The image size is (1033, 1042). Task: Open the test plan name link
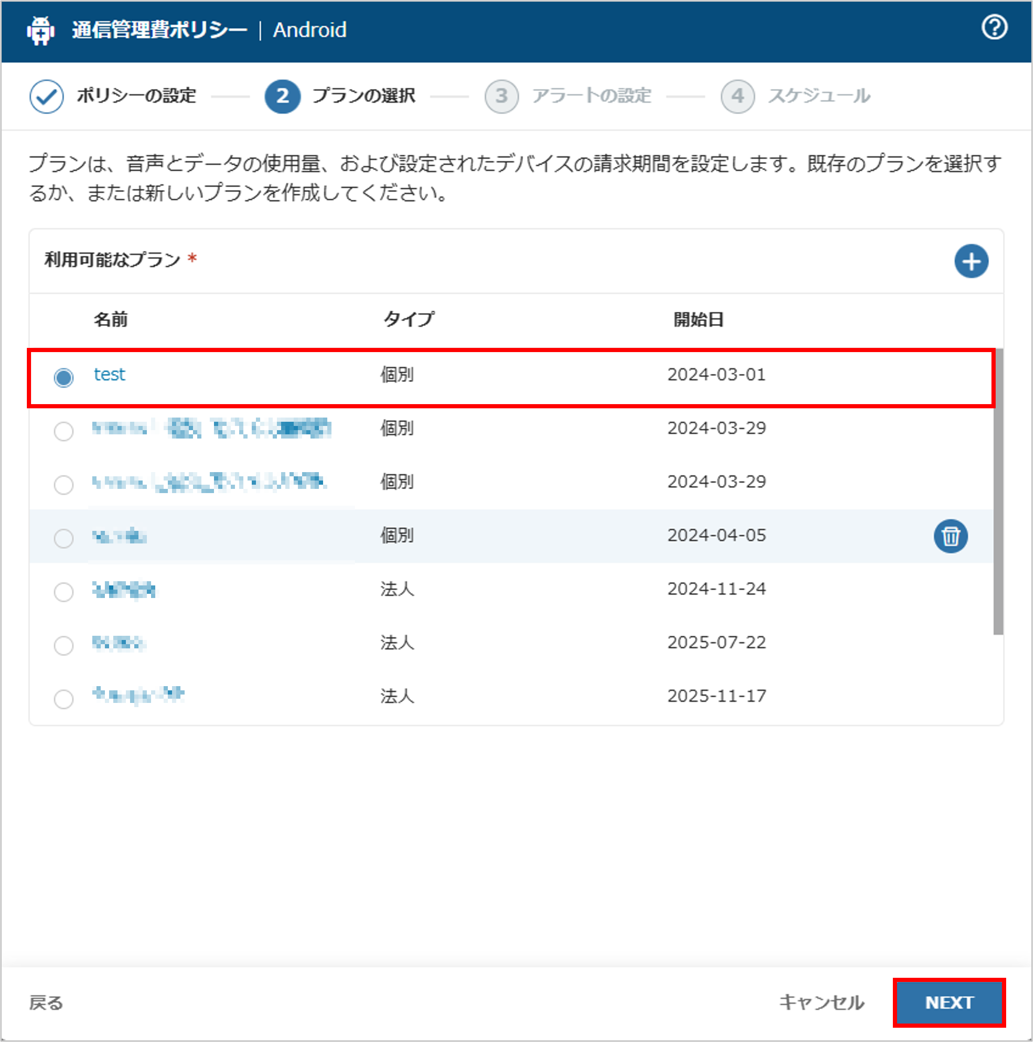click(110, 374)
